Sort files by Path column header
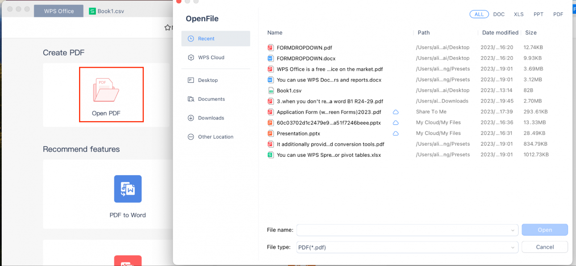576x266 pixels. pos(424,33)
